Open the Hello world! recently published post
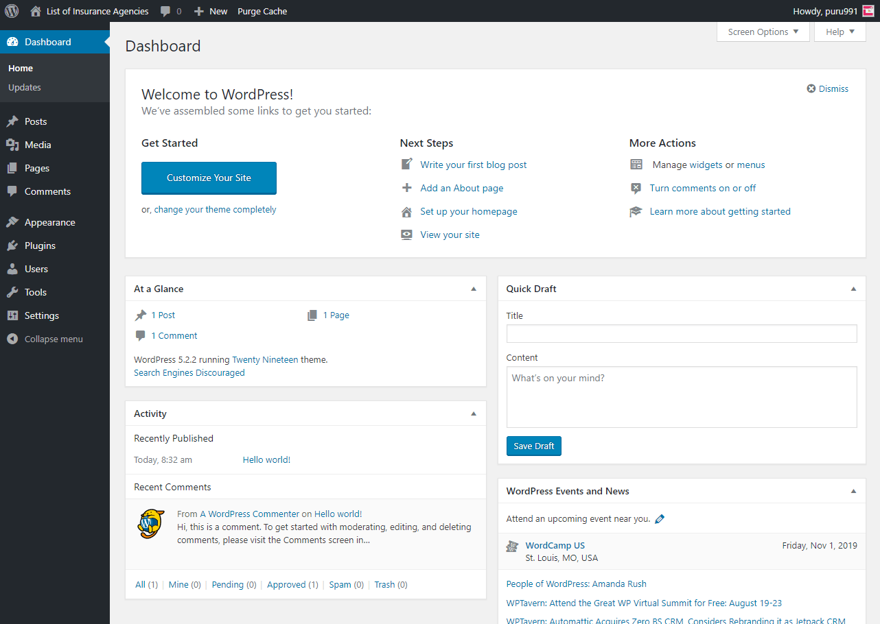Image resolution: width=880 pixels, height=624 pixels. click(266, 460)
